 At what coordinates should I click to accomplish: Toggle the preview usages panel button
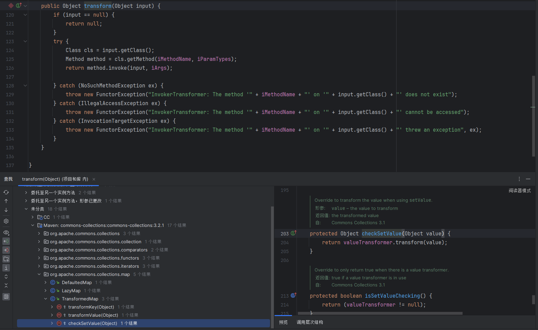click(6, 297)
